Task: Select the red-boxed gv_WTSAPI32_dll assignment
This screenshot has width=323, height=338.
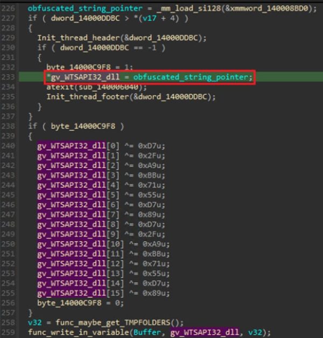Action: tap(149, 77)
